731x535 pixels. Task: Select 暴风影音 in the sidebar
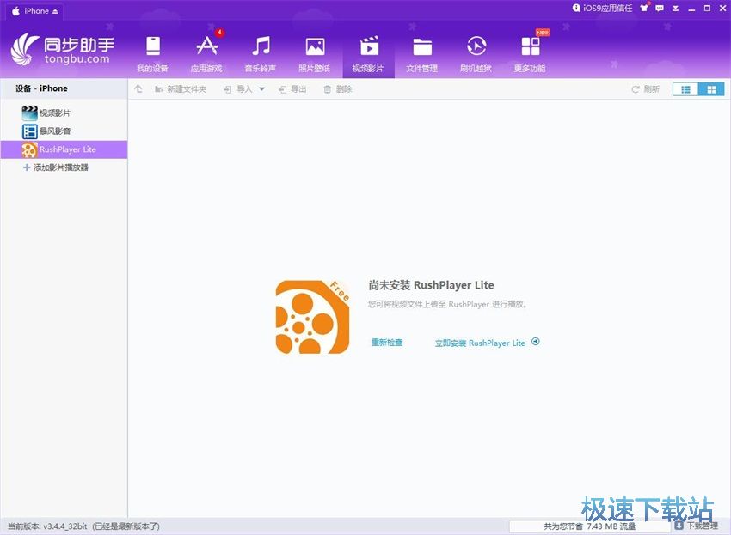tap(64, 131)
